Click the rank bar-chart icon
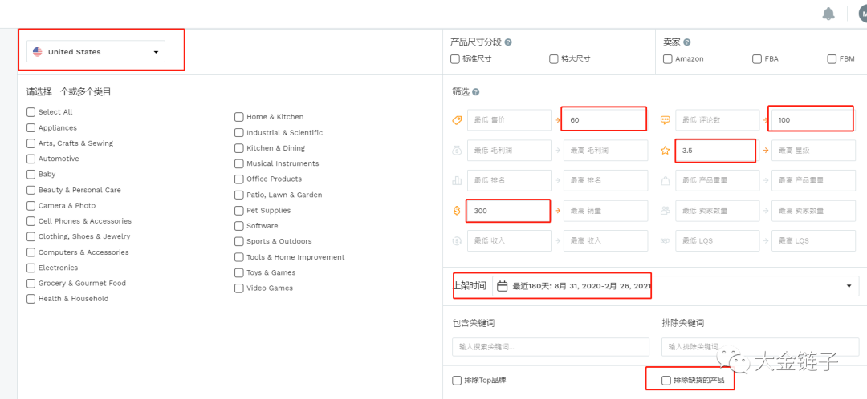Viewport: 867px width, 399px height. (x=457, y=180)
